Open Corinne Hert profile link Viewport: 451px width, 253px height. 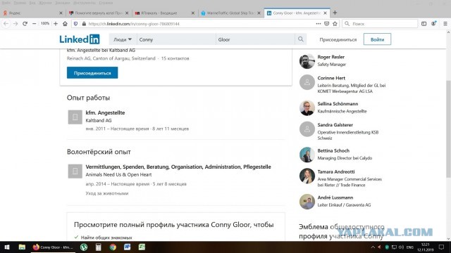(x=331, y=78)
